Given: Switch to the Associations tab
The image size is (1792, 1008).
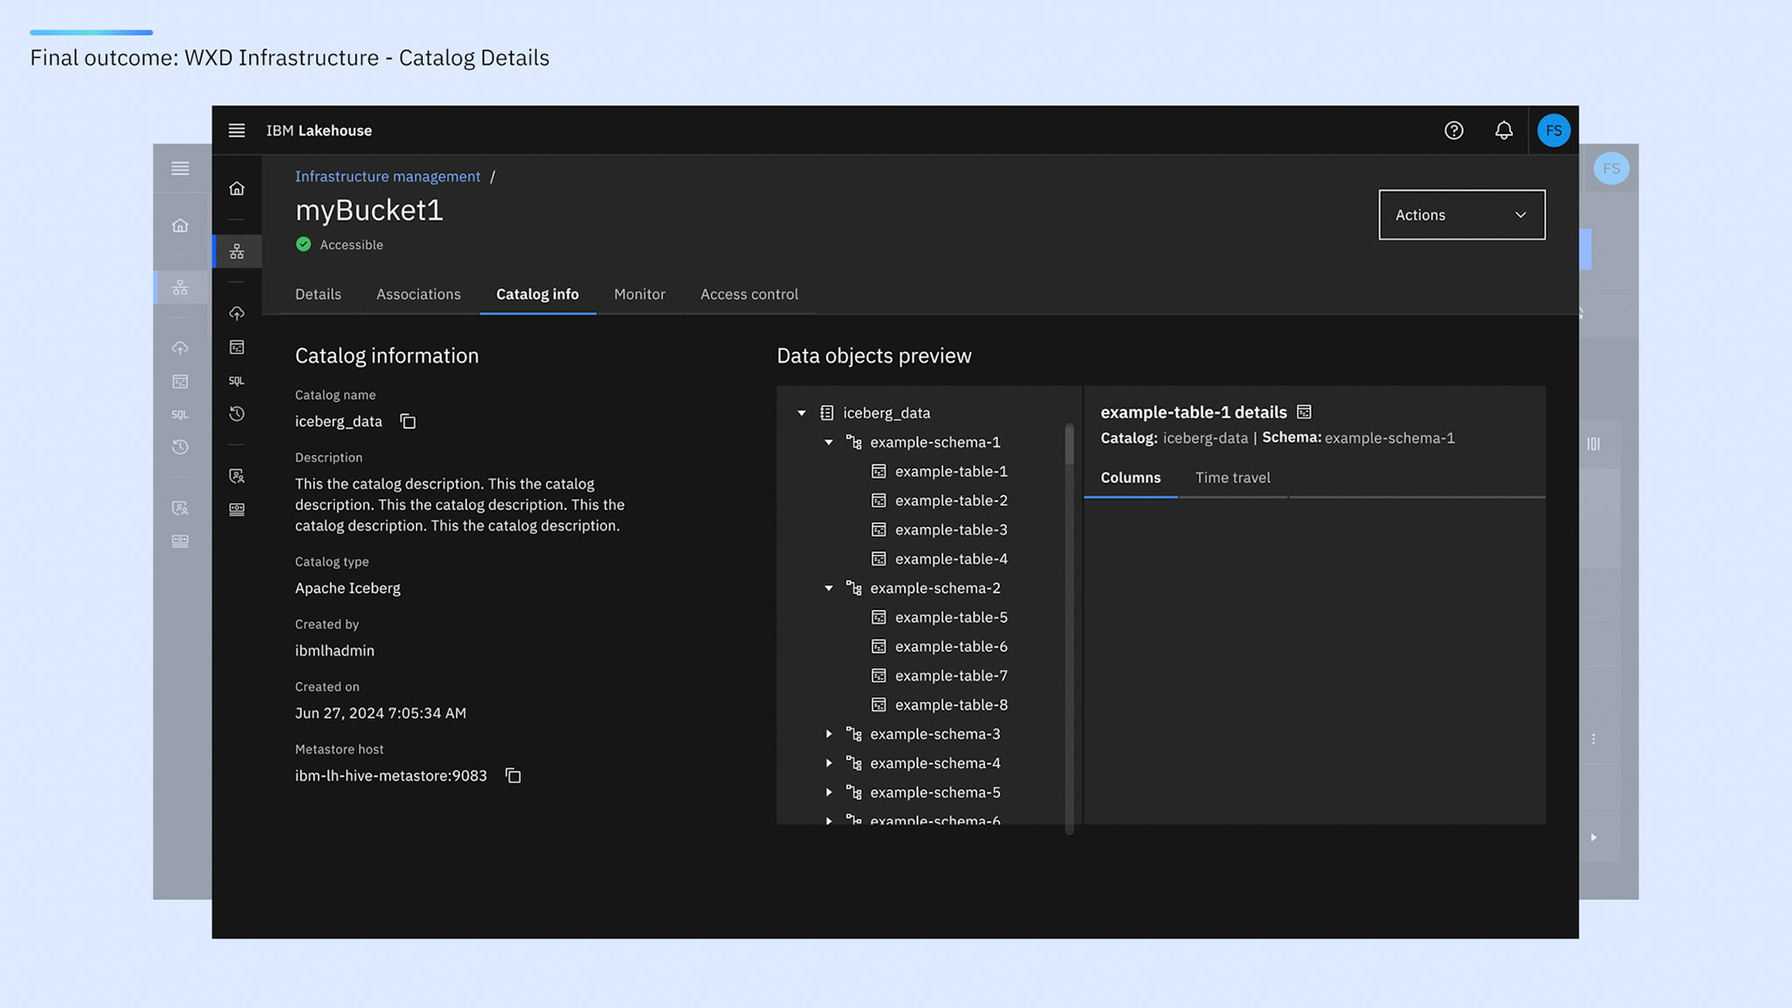Looking at the screenshot, I should pyautogui.click(x=418, y=294).
